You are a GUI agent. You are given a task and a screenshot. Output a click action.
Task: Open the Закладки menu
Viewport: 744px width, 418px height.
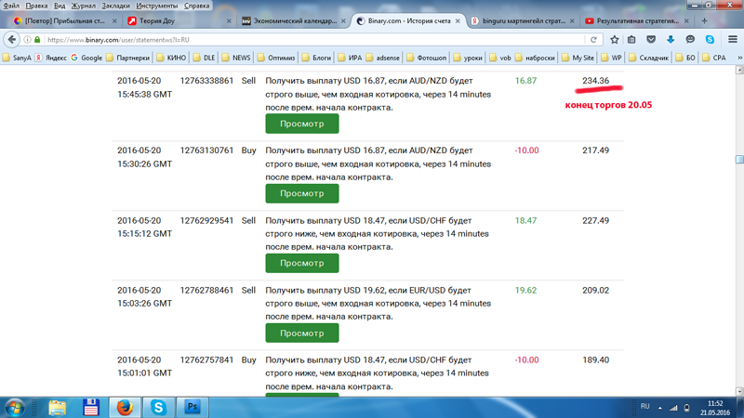click(115, 6)
